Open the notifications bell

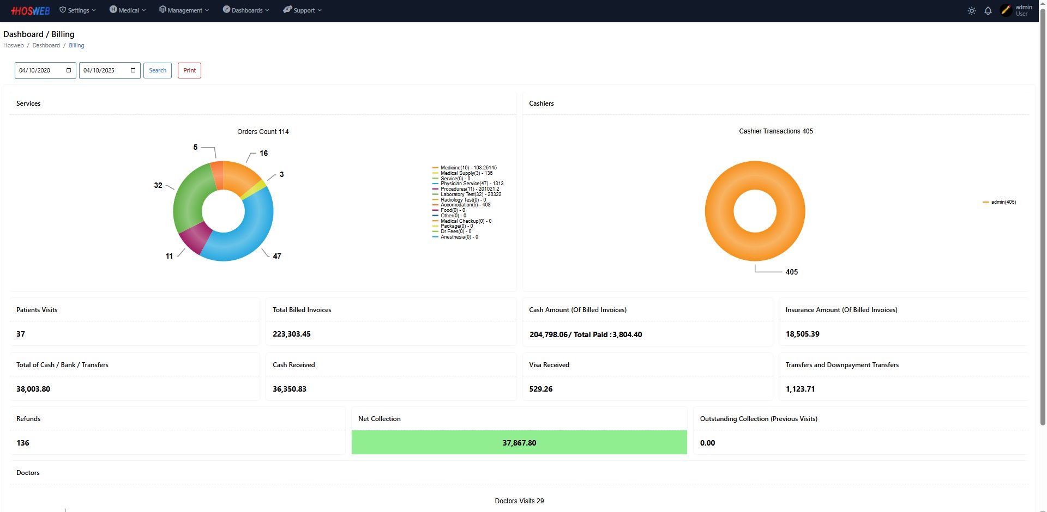coord(988,11)
